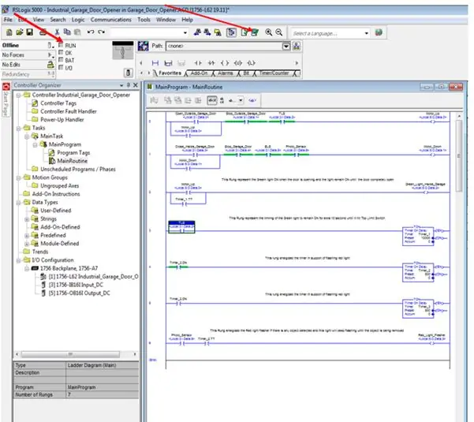The height and width of the screenshot is (422, 474).
Task: Click the Timer_1 TON instruction block
Action: point(418,237)
